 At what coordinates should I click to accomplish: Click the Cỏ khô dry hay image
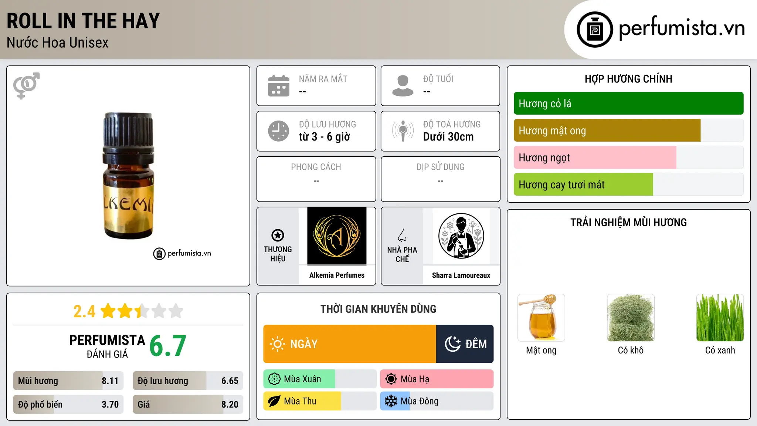(631, 318)
